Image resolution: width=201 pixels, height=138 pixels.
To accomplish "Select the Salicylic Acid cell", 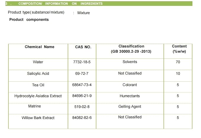I will (x=38, y=74).
